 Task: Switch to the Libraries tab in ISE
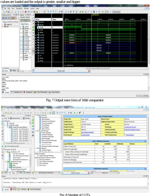pos(27,173)
